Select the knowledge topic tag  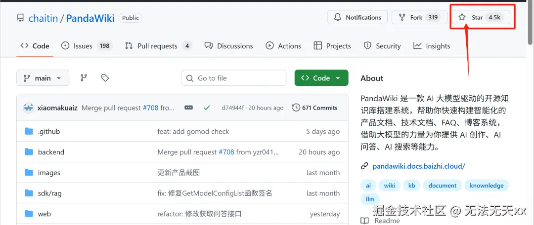487,186
